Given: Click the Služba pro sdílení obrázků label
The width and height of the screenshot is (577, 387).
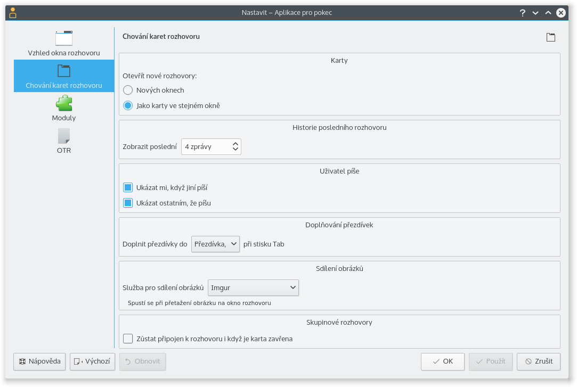Looking at the screenshot, I should pyautogui.click(x=163, y=288).
